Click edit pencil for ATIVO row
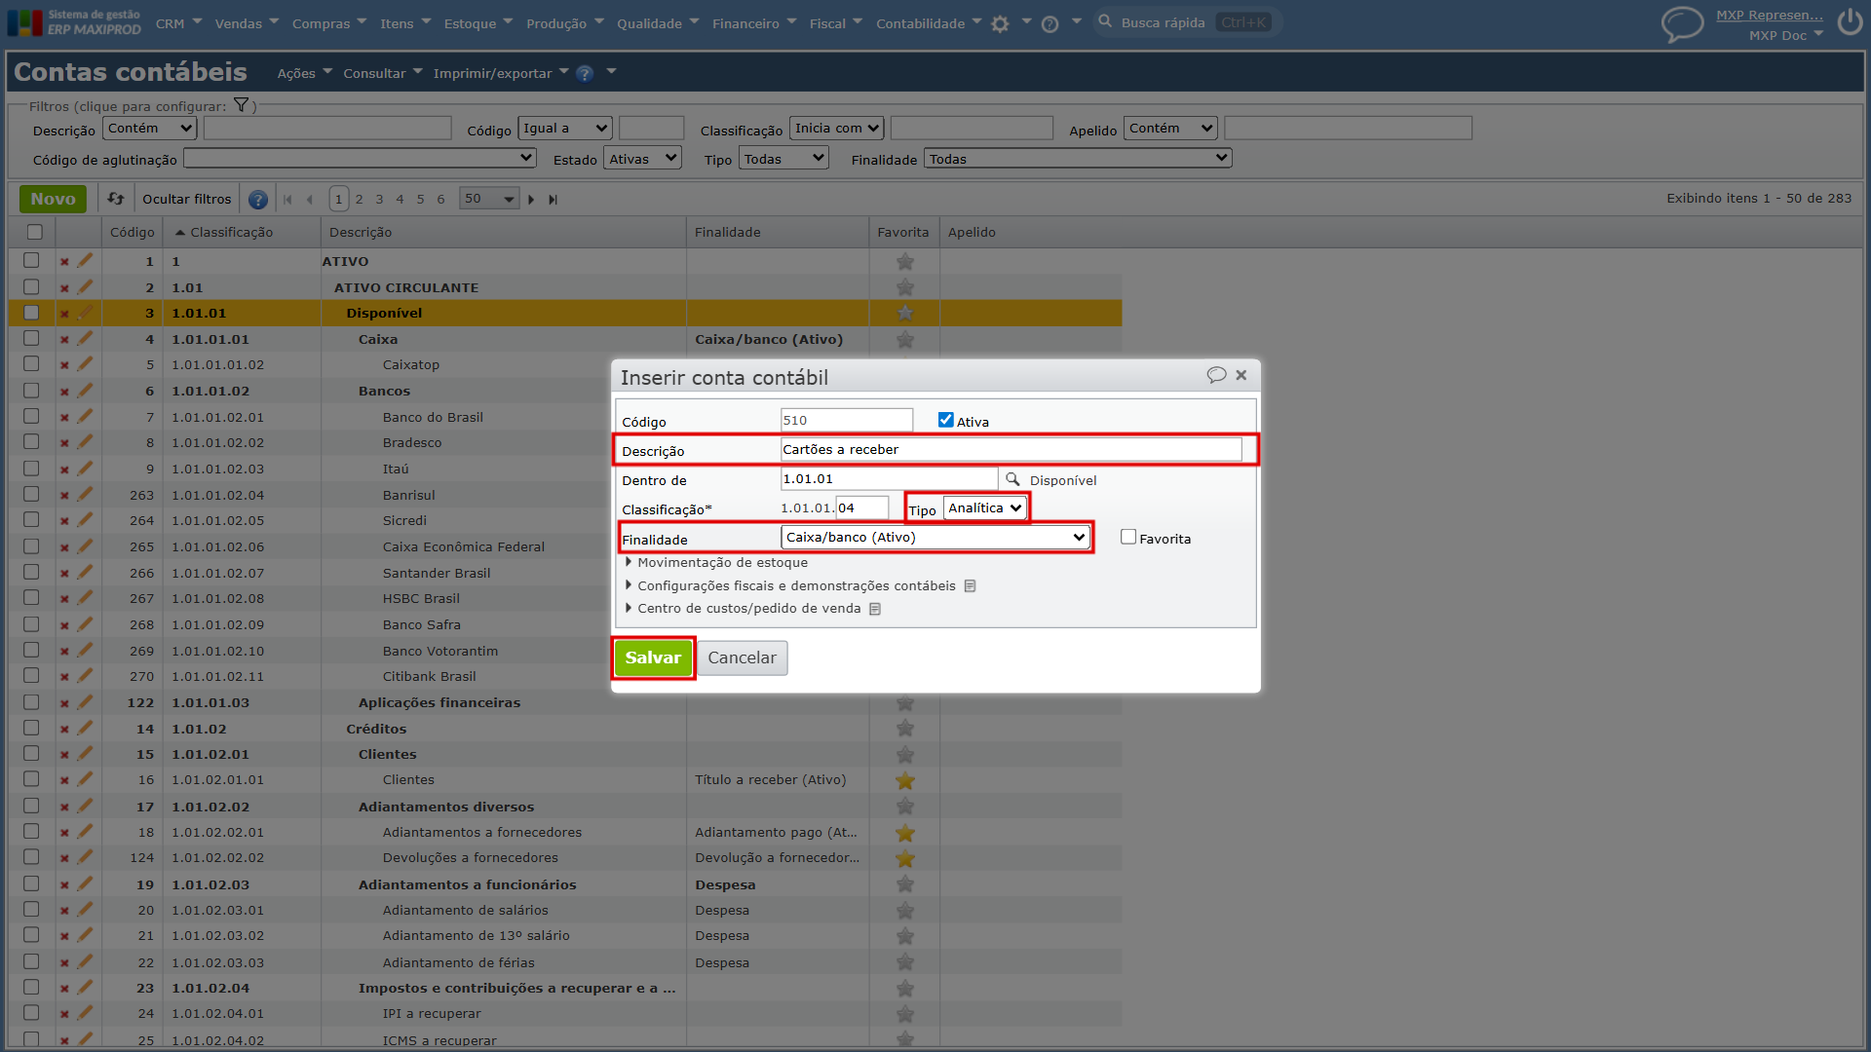1871x1052 pixels. [85, 261]
